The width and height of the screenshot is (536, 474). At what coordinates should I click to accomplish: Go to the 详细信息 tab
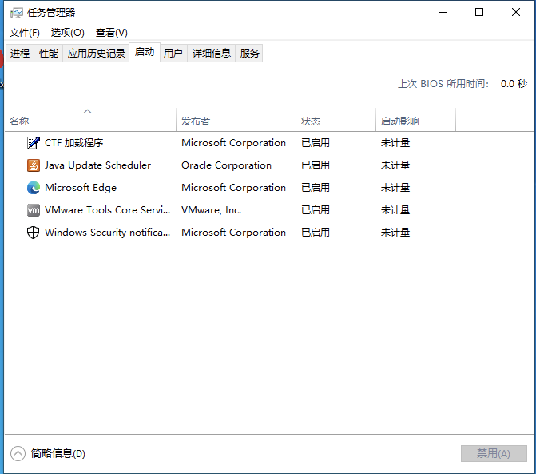click(x=211, y=53)
